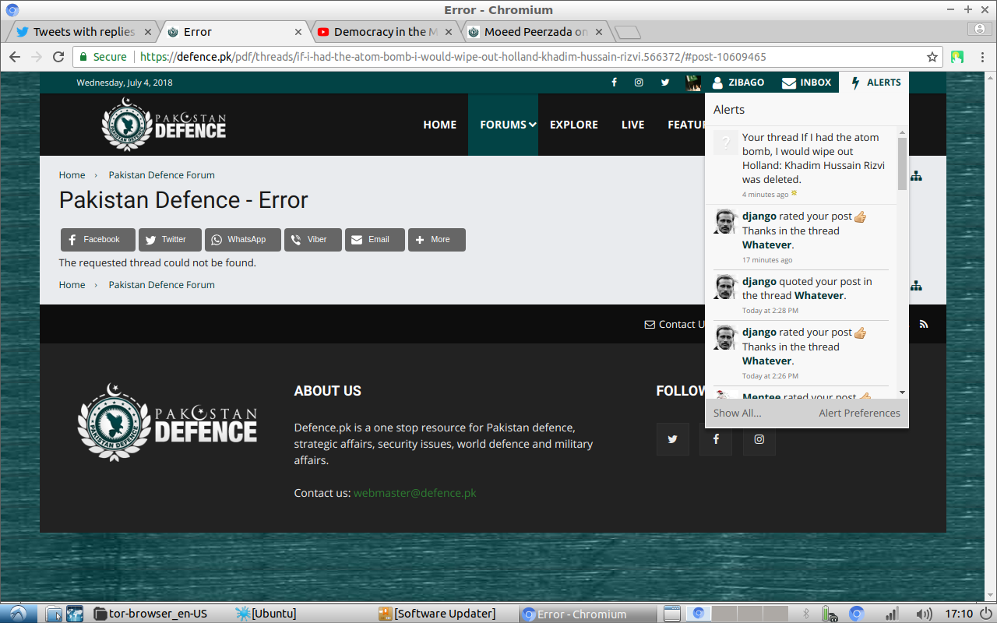Bookmark the page with the star icon
The width and height of the screenshot is (997, 623).
coord(932,57)
